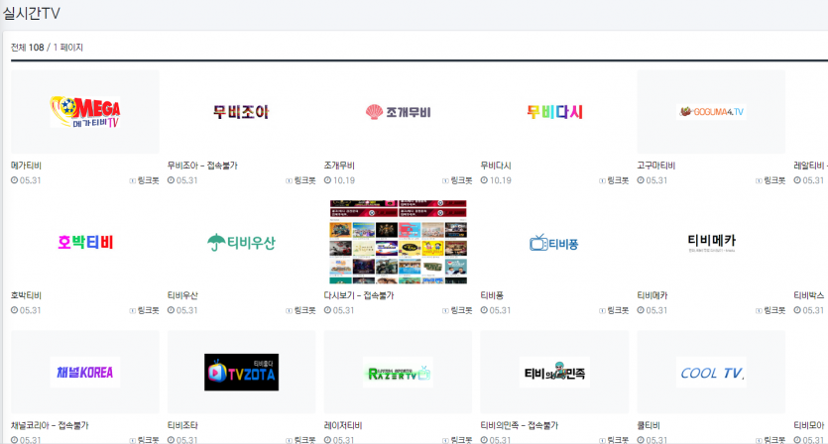The height and width of the screenshot is (444, 828).
Task: Click the 조개무비 title link
Action: pos(339,166)
